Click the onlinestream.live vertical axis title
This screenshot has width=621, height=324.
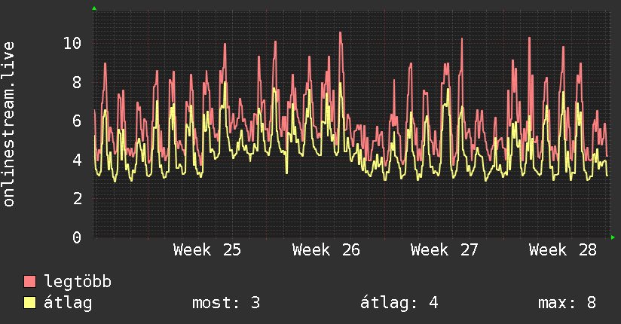coord(9,124)
